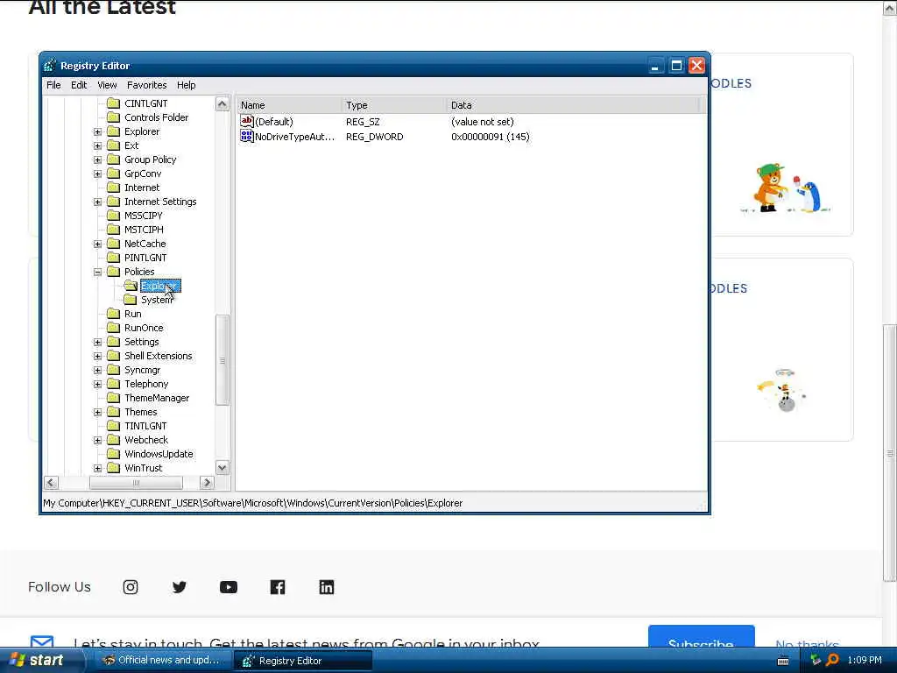Click the bear and penguin doodle thumbnail

pos(788,188)
